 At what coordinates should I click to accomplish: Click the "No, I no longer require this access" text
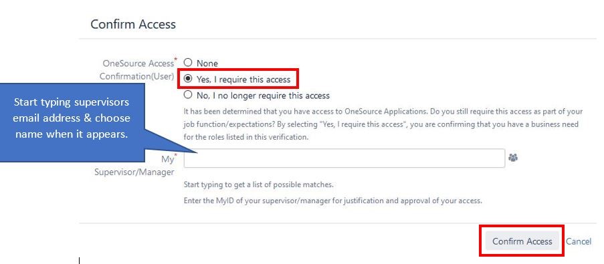coord(263,96)
